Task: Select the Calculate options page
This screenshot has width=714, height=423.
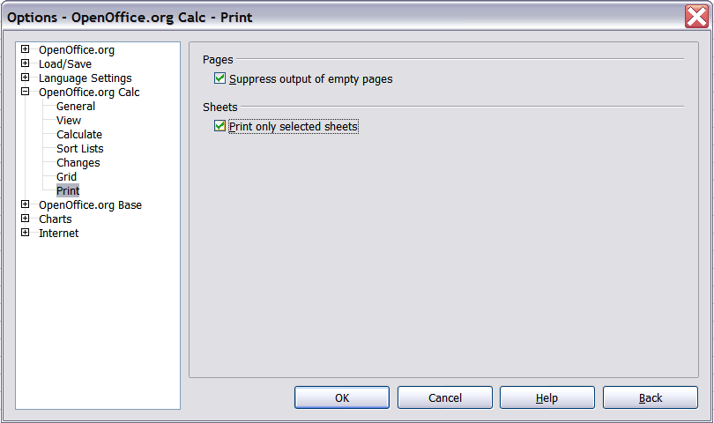Action: (x=79, y=135)
